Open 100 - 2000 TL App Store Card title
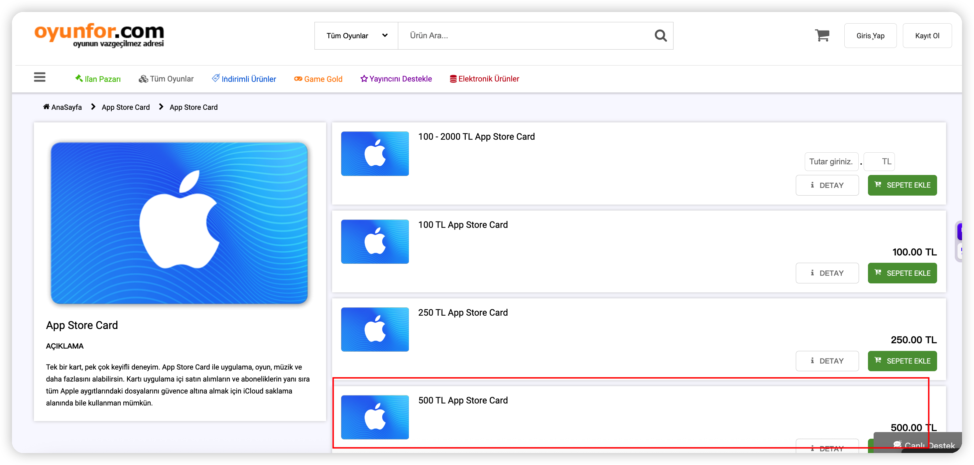The width and height of the screenshot is (974, 465). tap(476, 137)
